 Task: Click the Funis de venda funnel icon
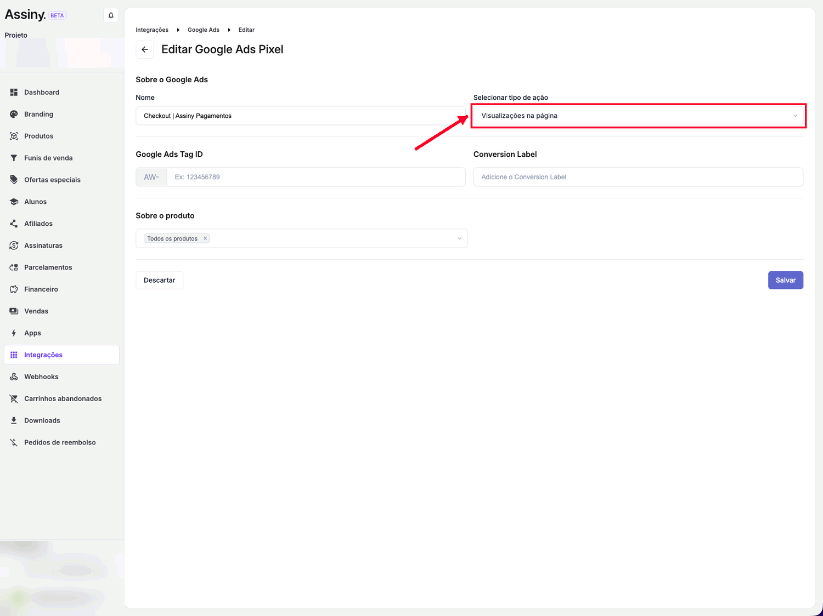tap(14, 158)
